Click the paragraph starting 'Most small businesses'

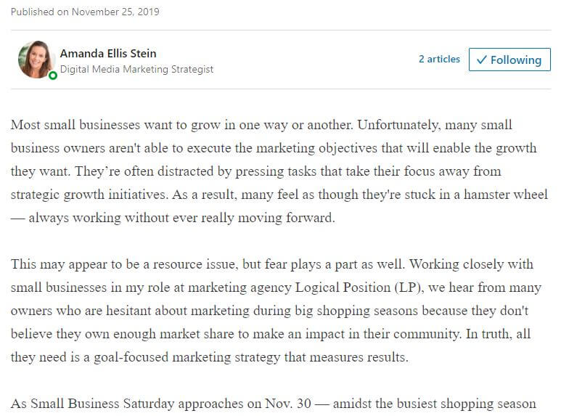tap(279, 171)
